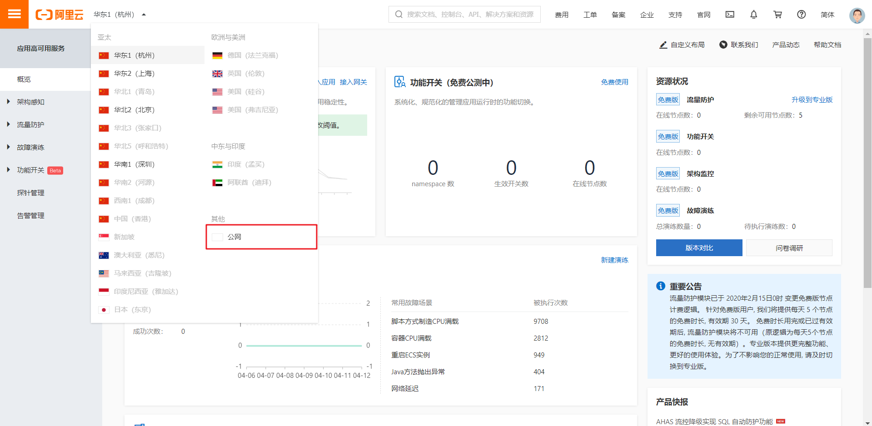
Task: Select the 公网 region option
Action: click(x=261, y=237)
